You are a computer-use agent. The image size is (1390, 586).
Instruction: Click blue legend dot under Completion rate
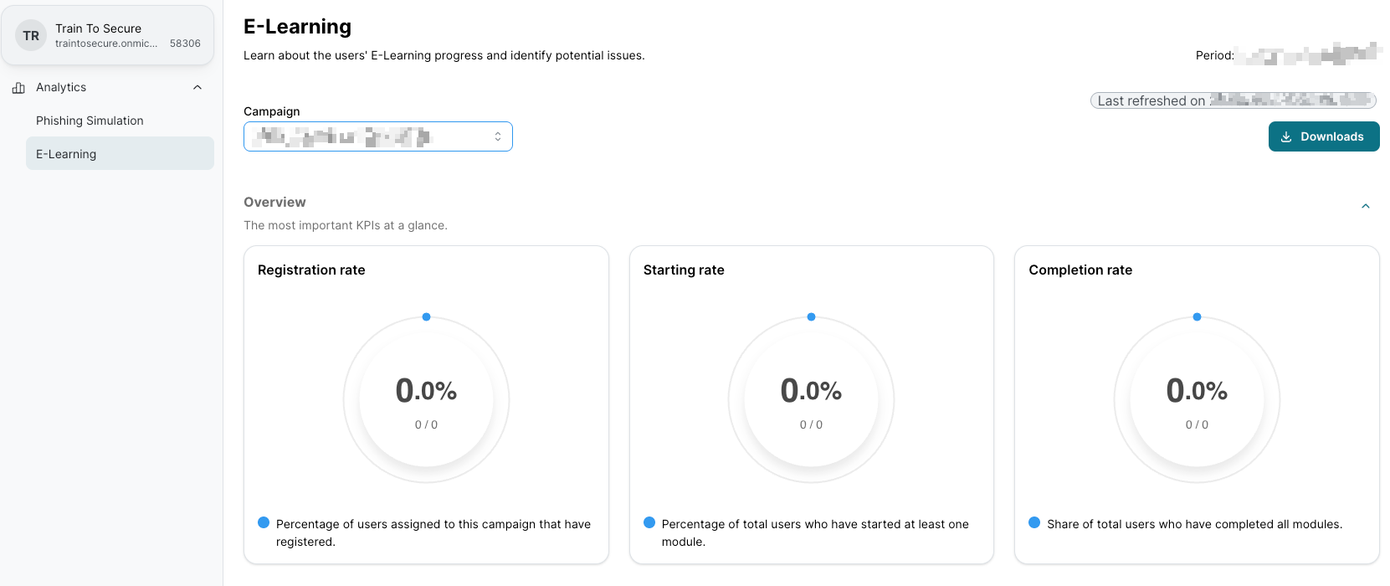click(1034, 523)
